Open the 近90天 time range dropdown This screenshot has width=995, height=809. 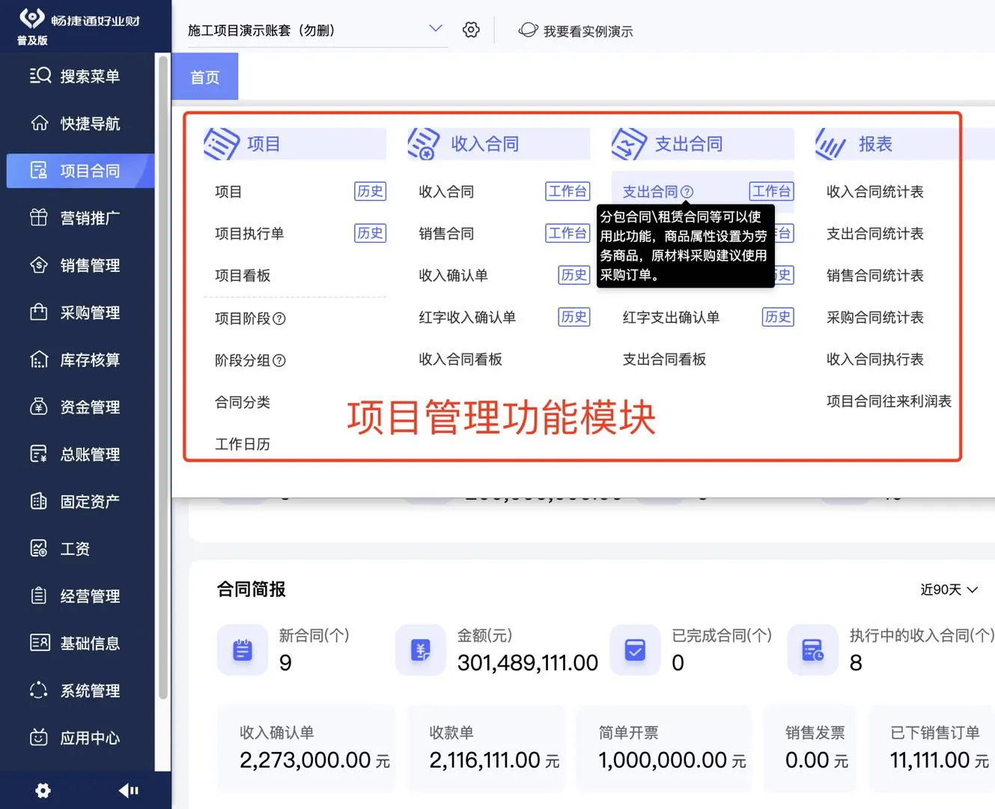(x=949, y=589)
